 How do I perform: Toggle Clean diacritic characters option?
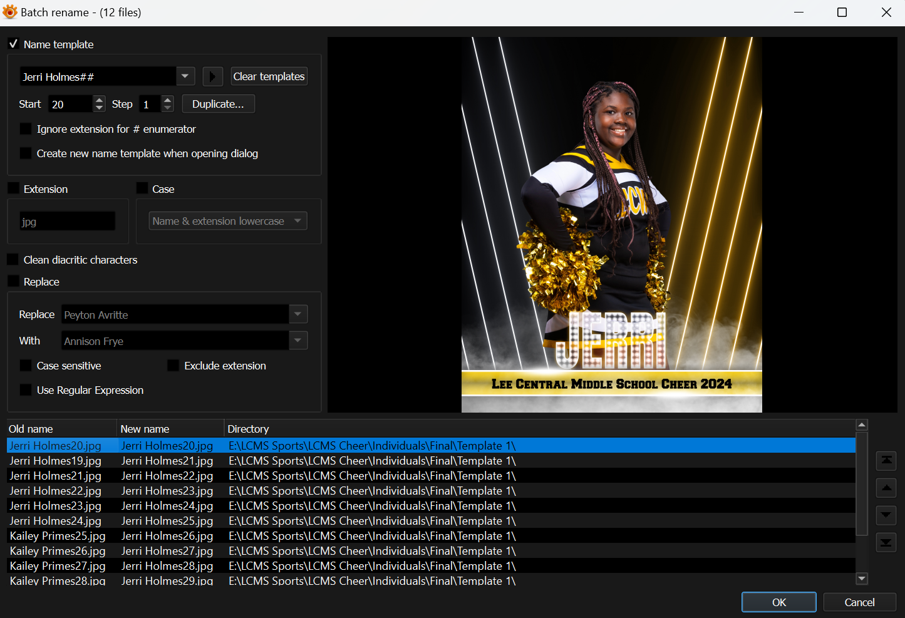click(13, 260)
